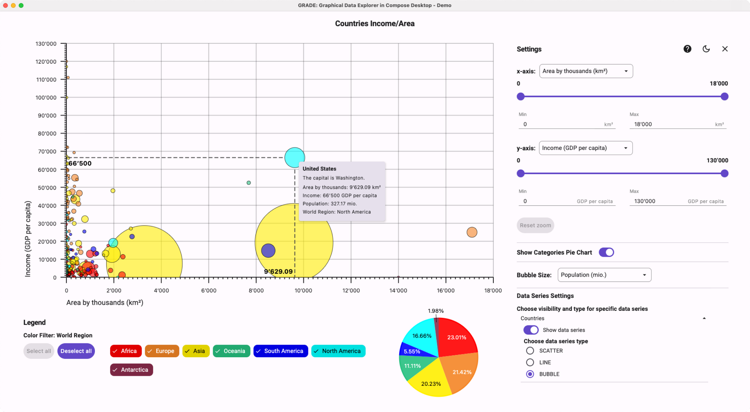
Task: Click the x-axis Min km² input field
Action: pos(567,124)
